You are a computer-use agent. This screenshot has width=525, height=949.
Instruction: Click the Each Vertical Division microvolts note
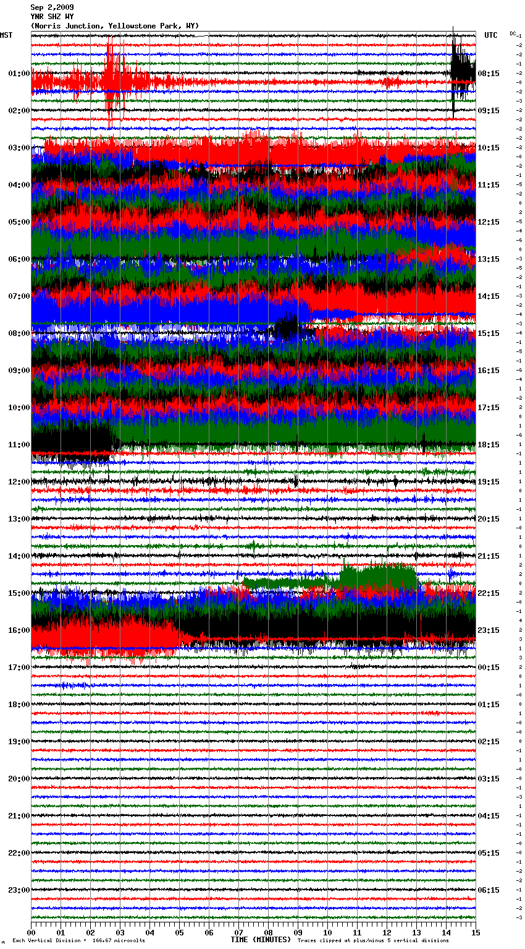coord(79,941)
